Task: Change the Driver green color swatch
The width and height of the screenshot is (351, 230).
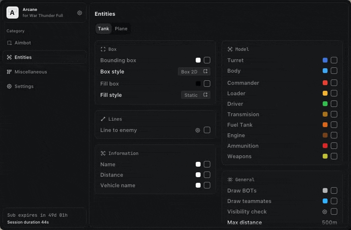Action: point(325,104)
